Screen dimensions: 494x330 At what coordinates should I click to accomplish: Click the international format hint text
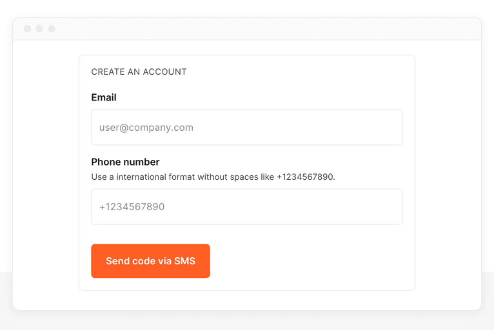(x=213, y=177)
